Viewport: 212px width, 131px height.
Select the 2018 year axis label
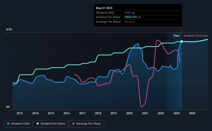98,113
